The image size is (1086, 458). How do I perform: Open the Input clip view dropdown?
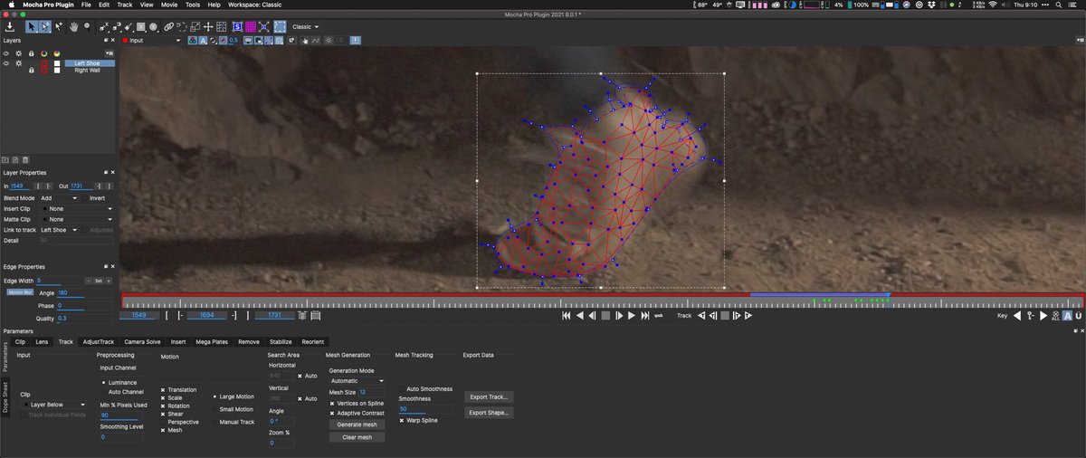point(151,40)
